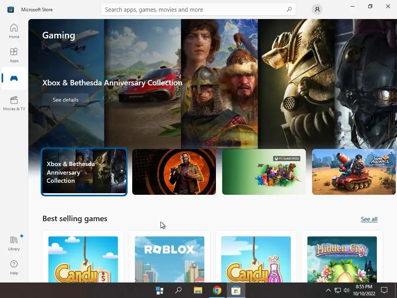Click the search magnifier icon in search box
The height and width of the screenshot is (298, 397).
click(289, 9)
